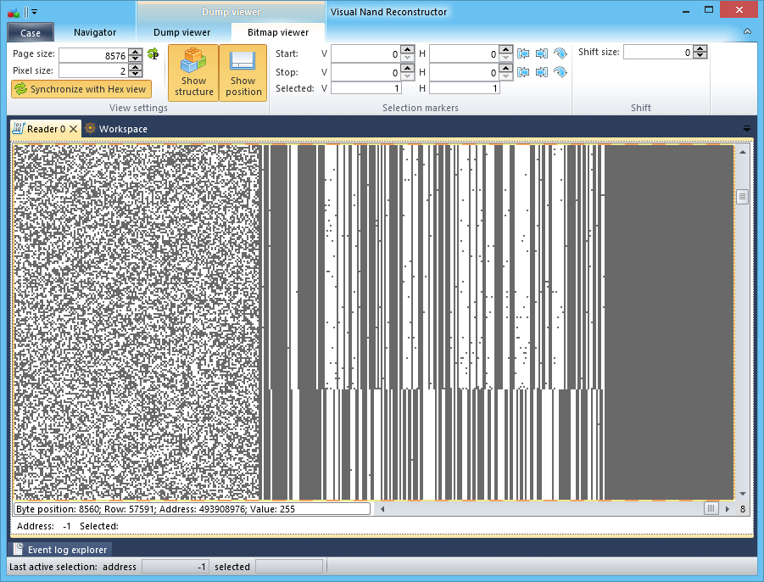
Task: Select the Bitmap viewer ribbon tab
Action: coord(278,32)
